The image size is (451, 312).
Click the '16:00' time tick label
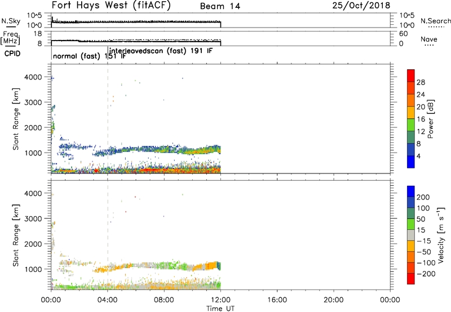tap(277, 300)
